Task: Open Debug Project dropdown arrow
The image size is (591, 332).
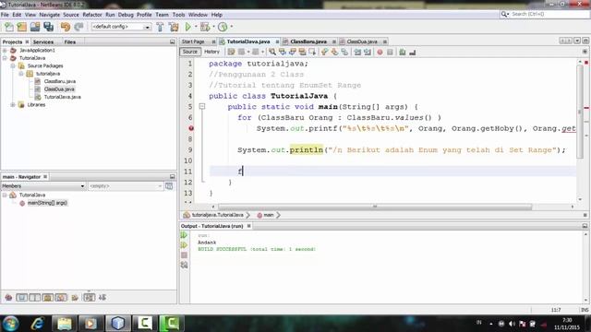Action: 213,27
